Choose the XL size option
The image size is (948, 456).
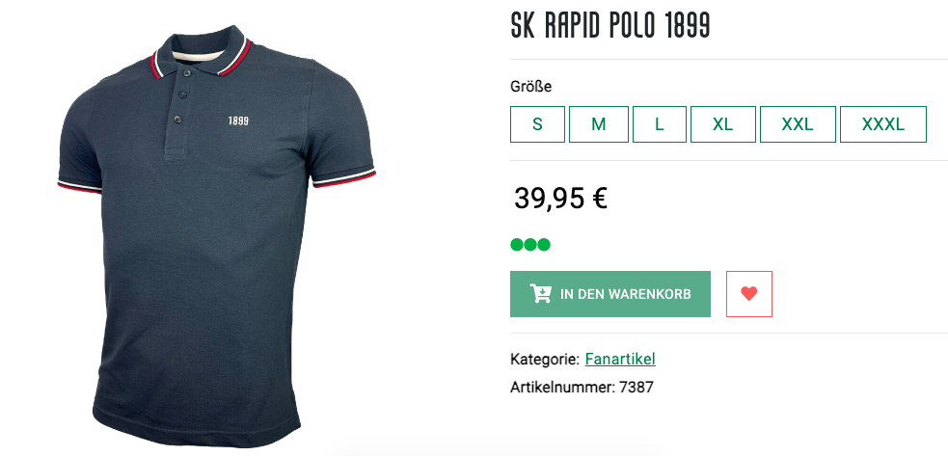click(723, 124)
